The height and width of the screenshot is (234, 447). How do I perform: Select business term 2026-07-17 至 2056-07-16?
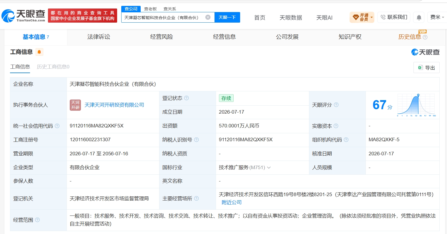coord(99,154)
